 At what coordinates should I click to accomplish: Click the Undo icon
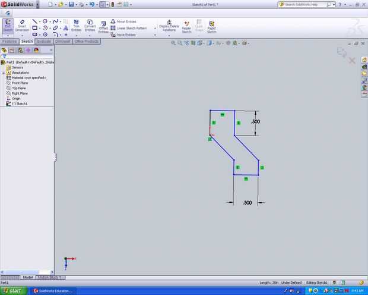click(x=92, y=5)
